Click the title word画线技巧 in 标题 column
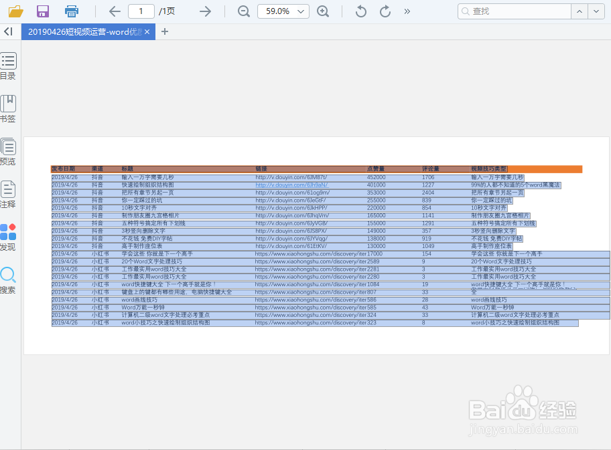Image resolution: width=611 pixels, height=450 pixels. click(x=139, y=300)
